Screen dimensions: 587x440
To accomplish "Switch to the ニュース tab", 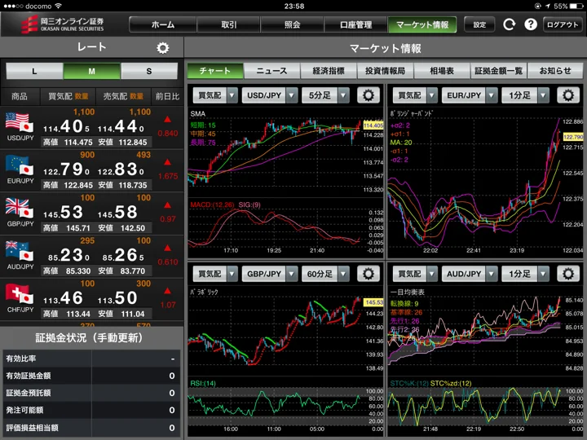I will (x=271, y=71).
